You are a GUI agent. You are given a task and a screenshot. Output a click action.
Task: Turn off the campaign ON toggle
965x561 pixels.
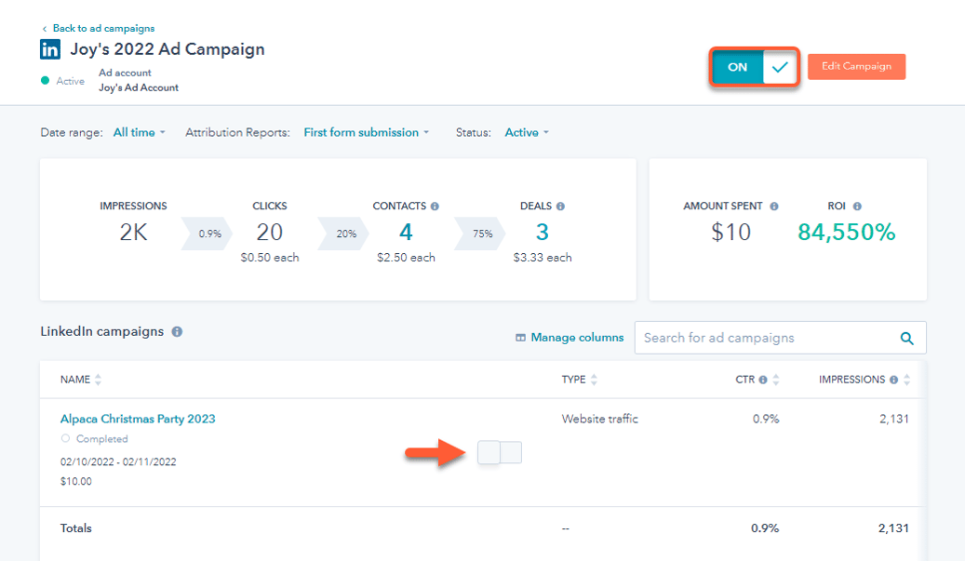click(x=755, y=67)
